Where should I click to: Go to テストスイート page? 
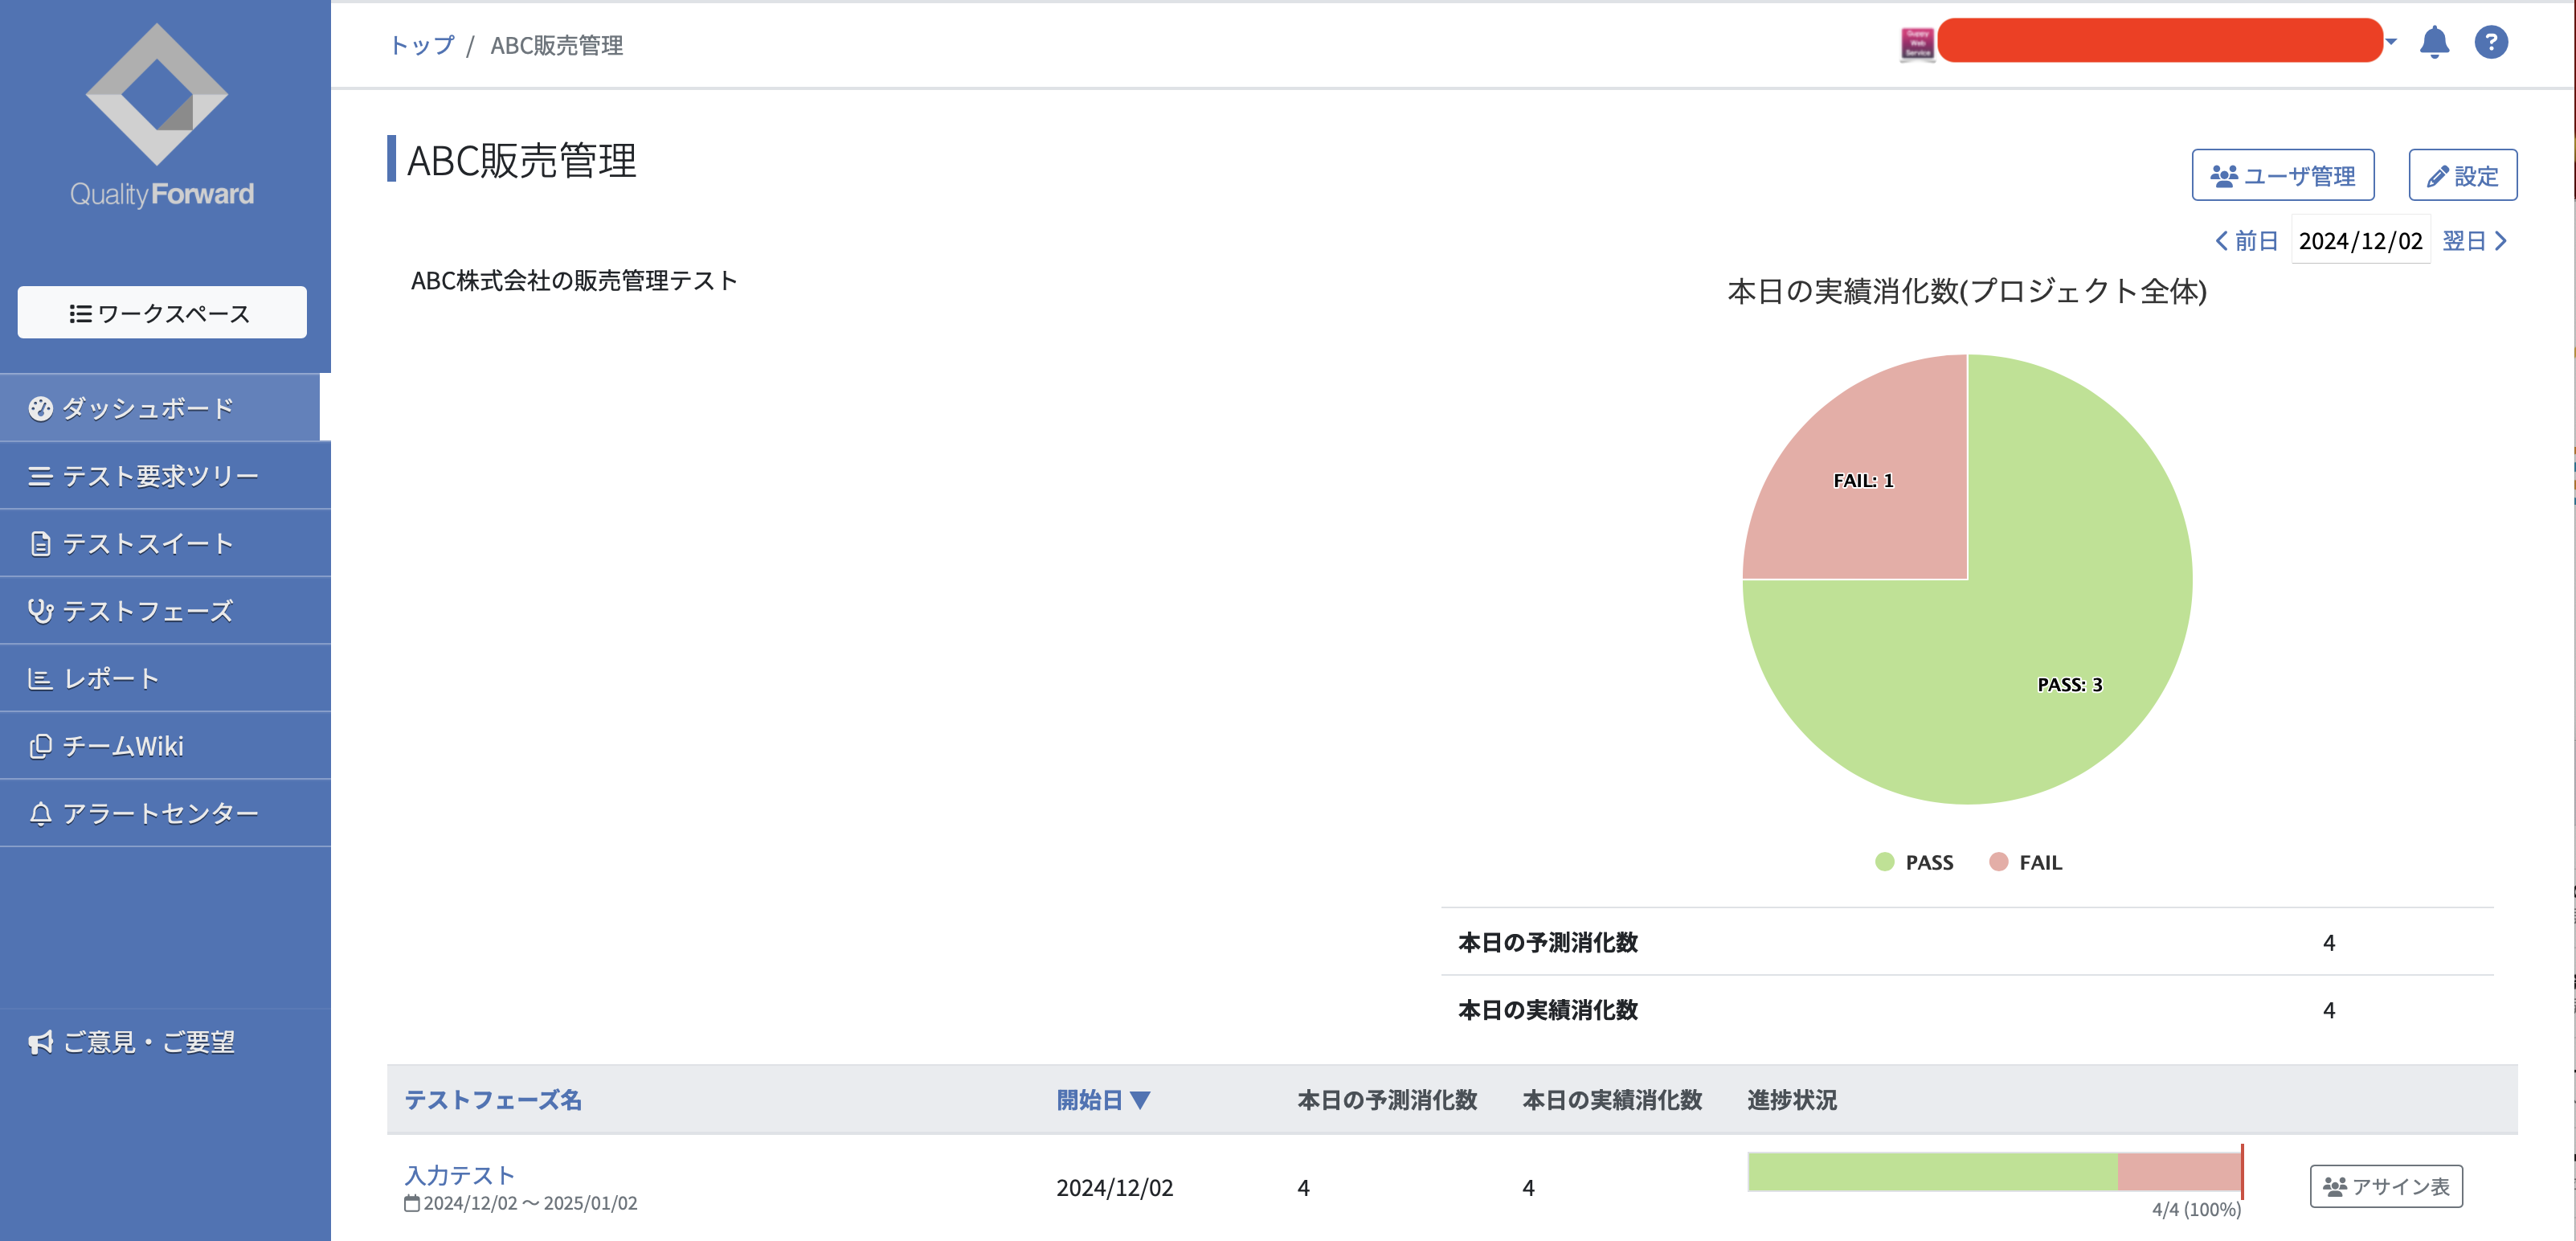[x=148, y=543]
